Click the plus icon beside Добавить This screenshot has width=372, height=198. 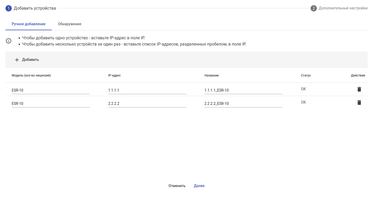pos(17,60)
